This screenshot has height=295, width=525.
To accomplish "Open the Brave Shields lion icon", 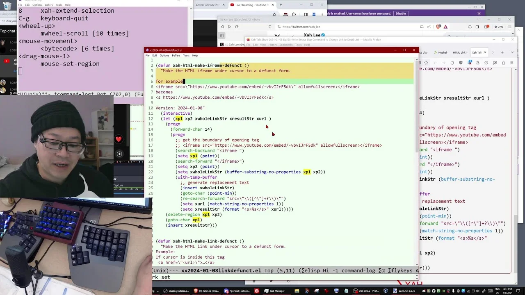I will (x=438, y=27).
